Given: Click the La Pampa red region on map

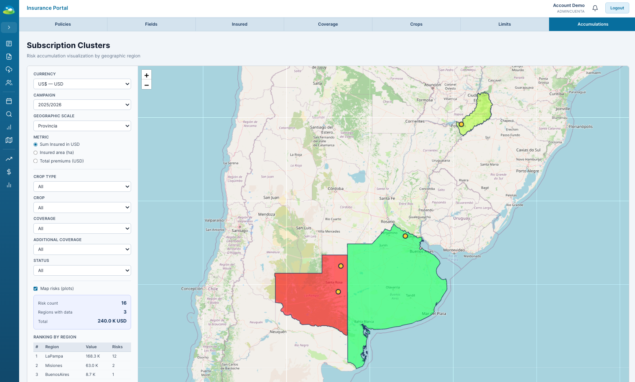Looking at the screenshot, I should coord(313,301).
